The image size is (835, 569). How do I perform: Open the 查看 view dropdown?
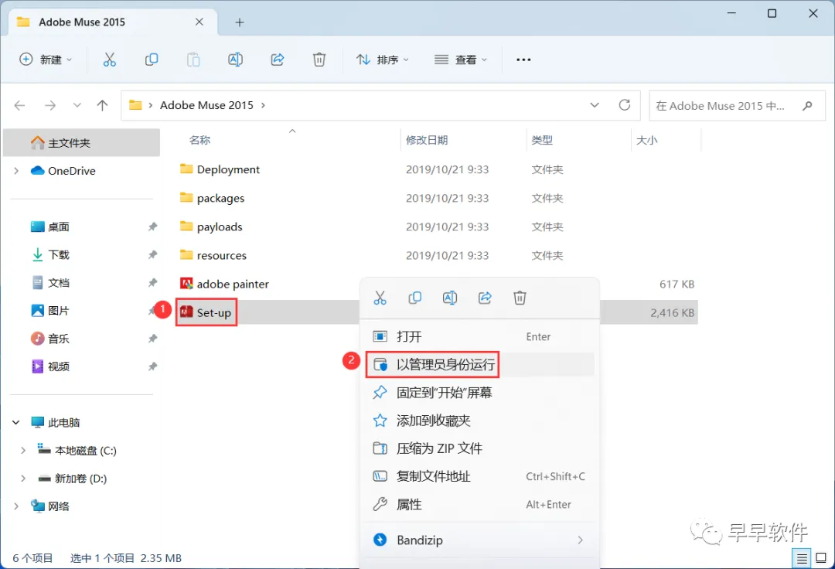461,60
